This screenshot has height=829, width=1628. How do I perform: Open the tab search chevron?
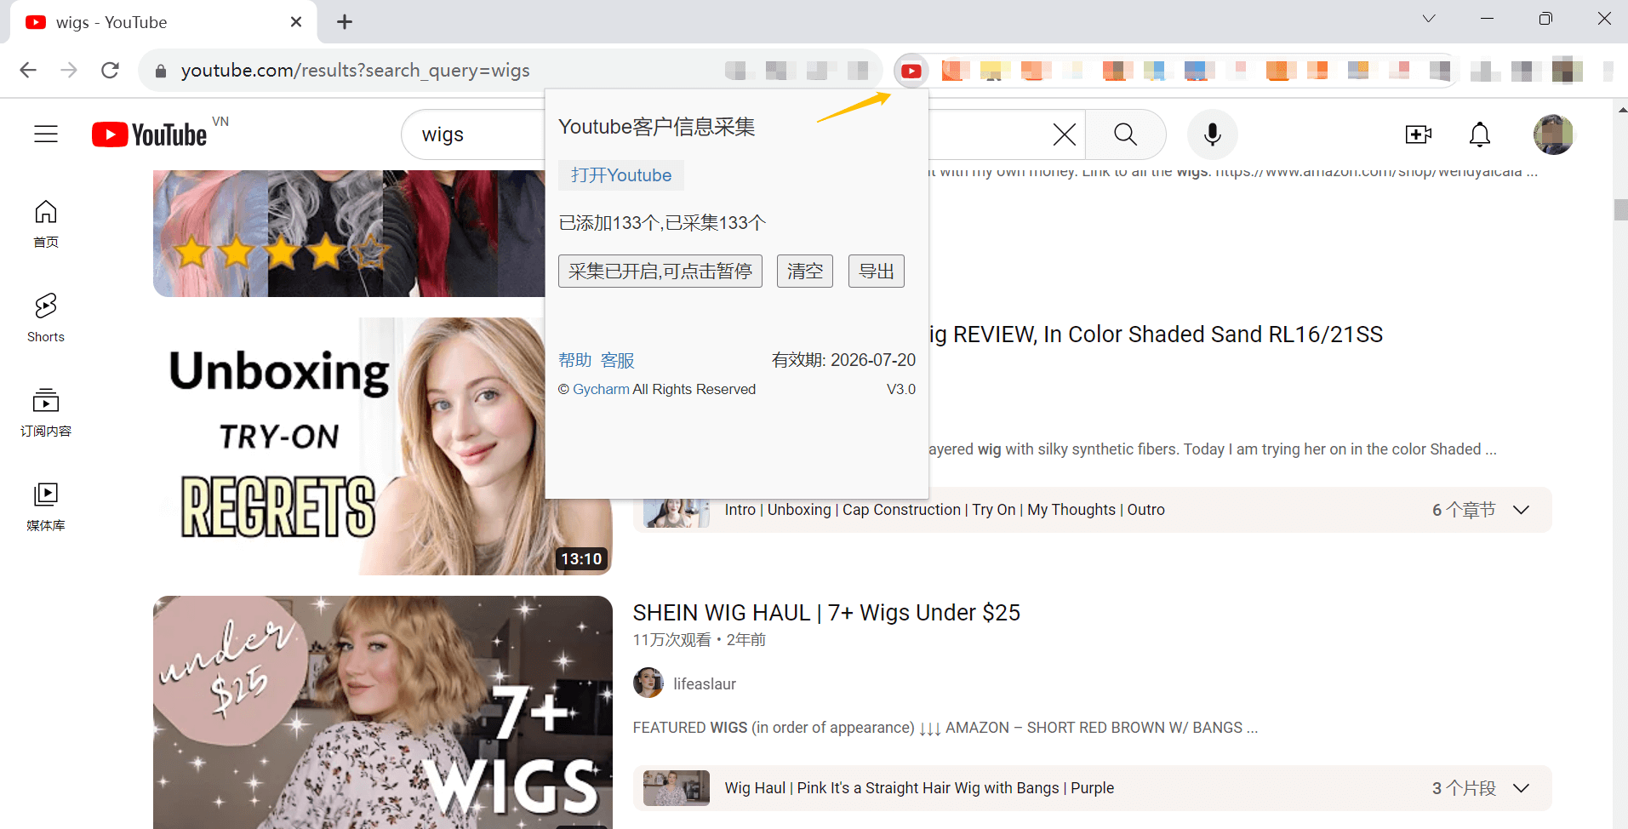pyautogui.click(x=1429, y=19)
